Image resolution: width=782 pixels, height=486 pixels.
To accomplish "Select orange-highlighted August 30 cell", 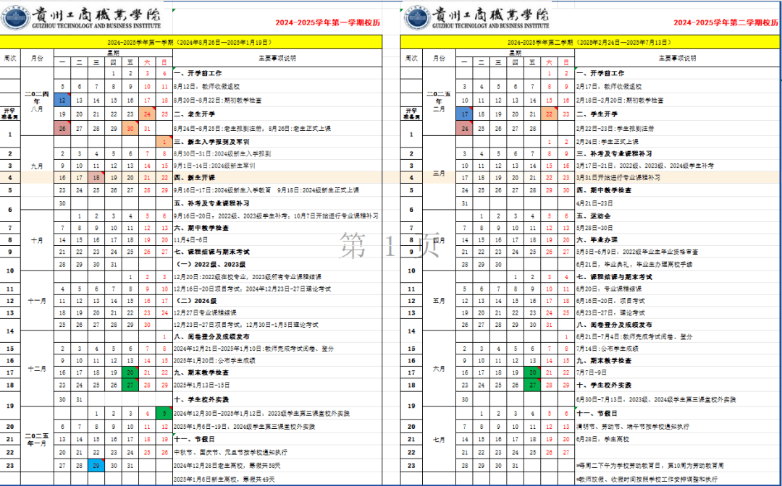I will click(x=130, y=128).
